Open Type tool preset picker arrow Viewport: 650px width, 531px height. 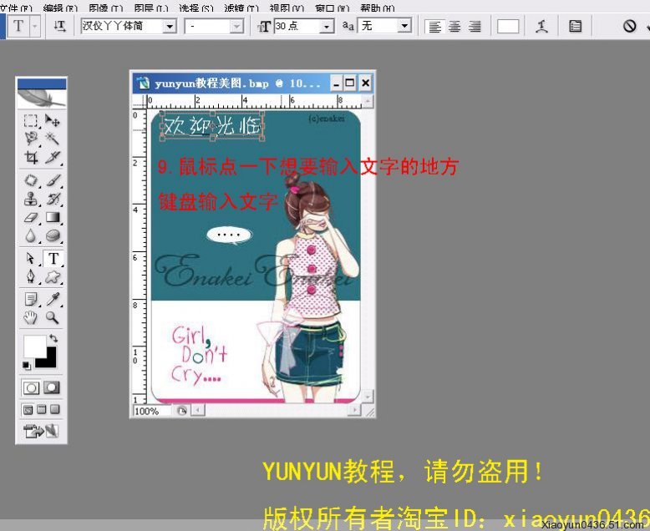tap(35, 27)
